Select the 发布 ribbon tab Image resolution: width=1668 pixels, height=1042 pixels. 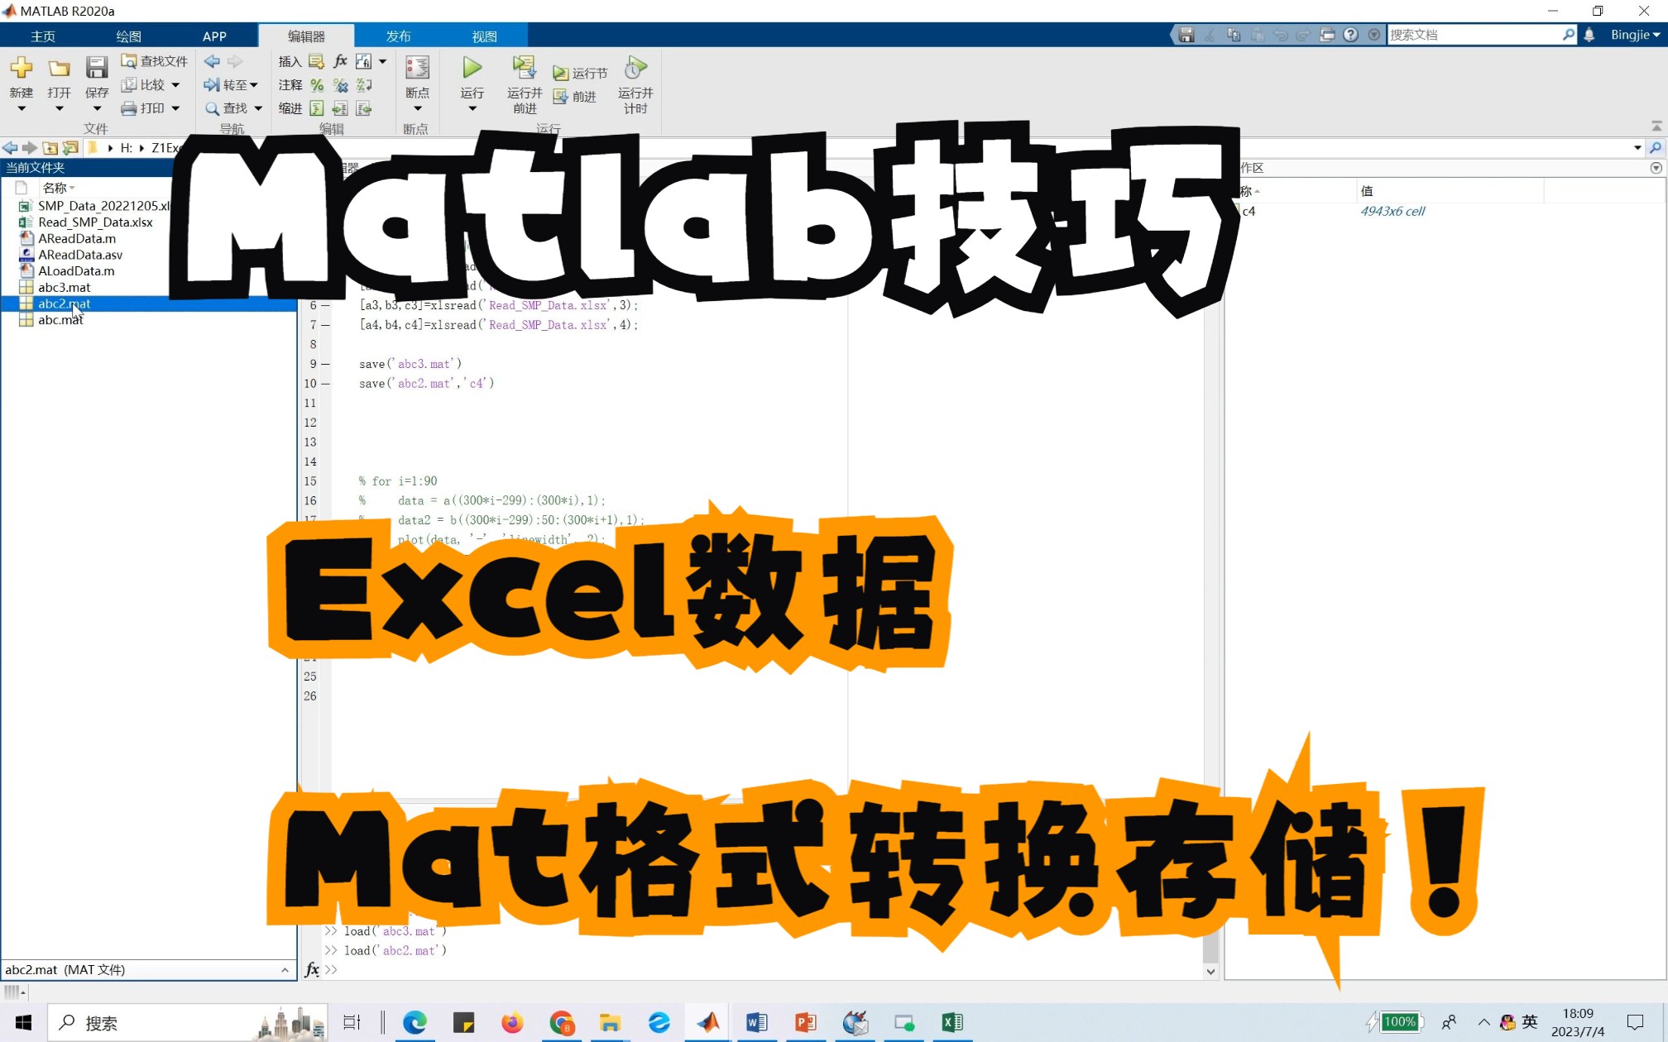click(x=399, y=35)
